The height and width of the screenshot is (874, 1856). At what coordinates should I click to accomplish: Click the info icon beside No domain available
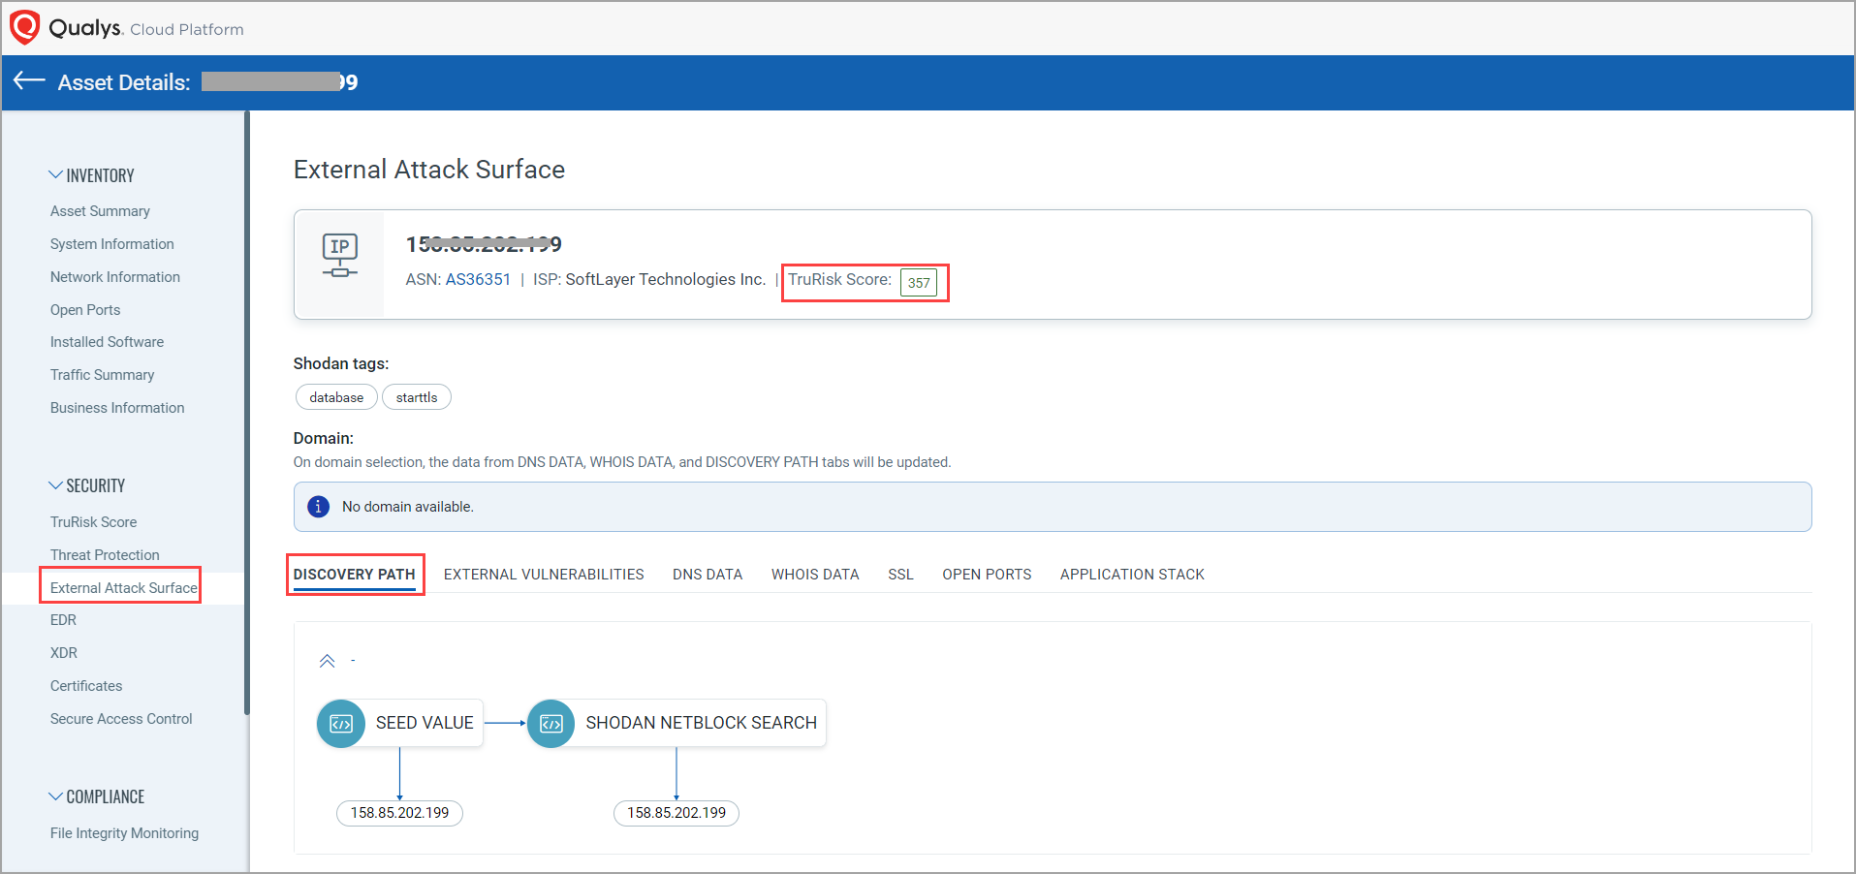click(x=318, y=507)
